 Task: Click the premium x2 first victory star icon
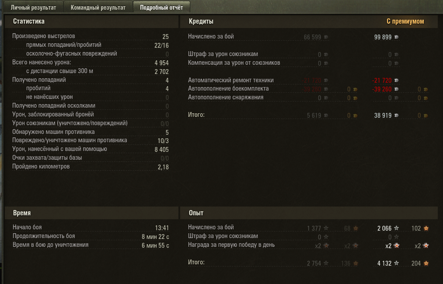point(396,245)
